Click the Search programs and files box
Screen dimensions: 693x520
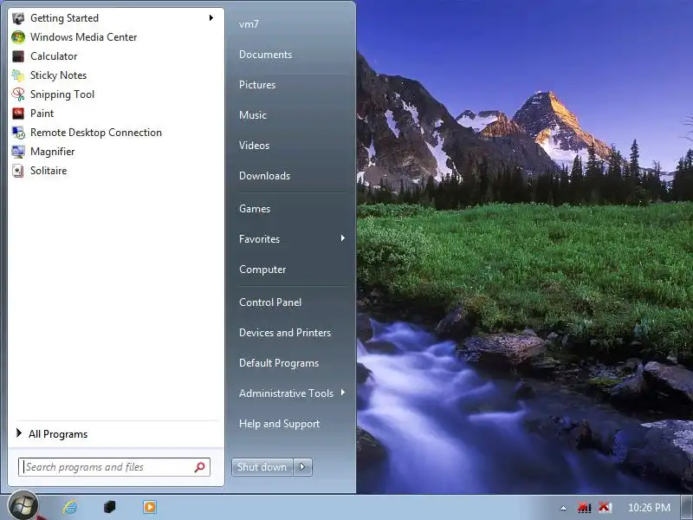point(114,467)
